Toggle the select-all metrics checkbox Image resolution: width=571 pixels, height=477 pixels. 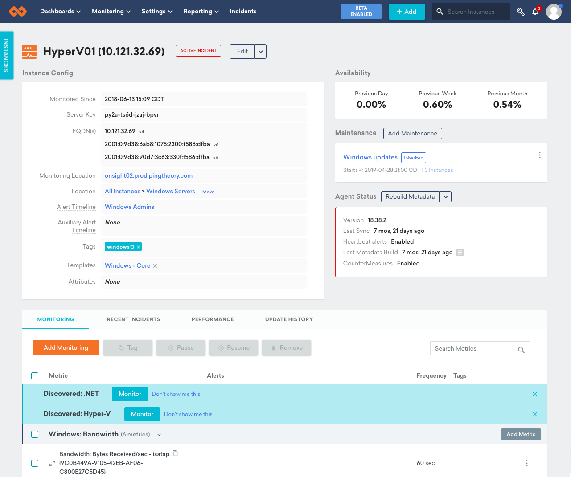click(35, 376)
